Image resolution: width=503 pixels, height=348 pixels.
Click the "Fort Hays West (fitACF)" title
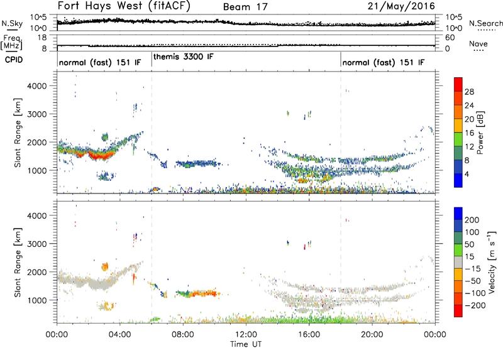click(x=124, y=6)
